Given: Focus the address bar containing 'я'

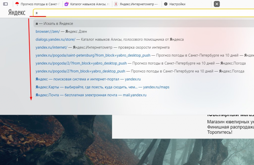Looking at the screenshot, I should [x=144, y=13].
